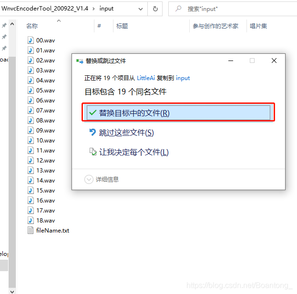Choose 替换目标中的文件(R) option
The width and height of the screenshot is (297, 294).
(x=178, y=112)
